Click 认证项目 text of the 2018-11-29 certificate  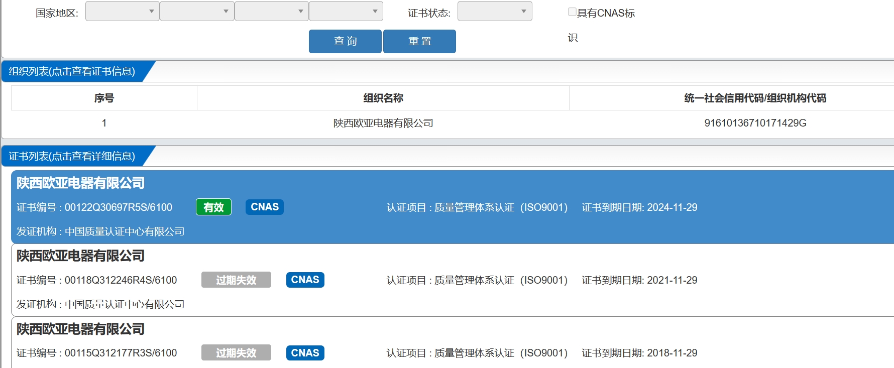tap(477, 353)
